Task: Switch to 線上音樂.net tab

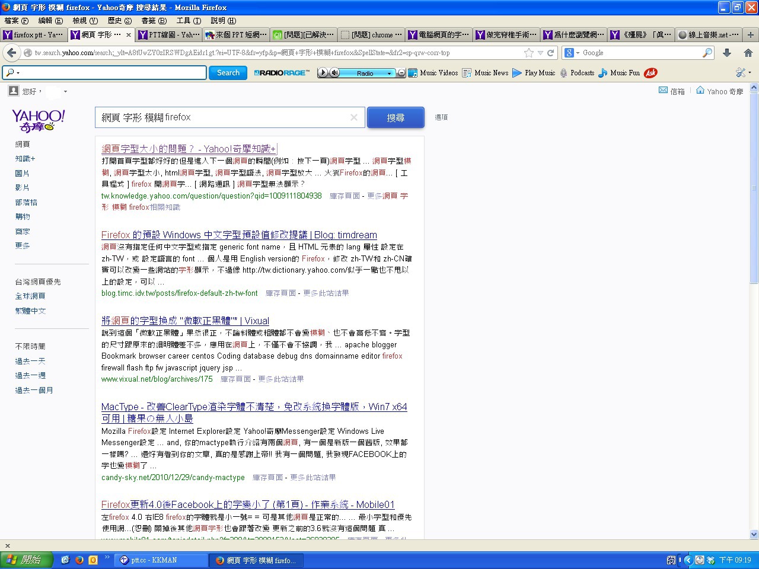Action: pos(709,34)
